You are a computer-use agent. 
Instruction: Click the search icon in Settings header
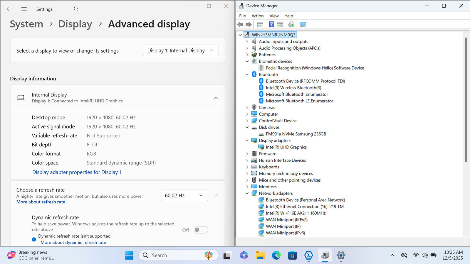[x=76, y=9]
